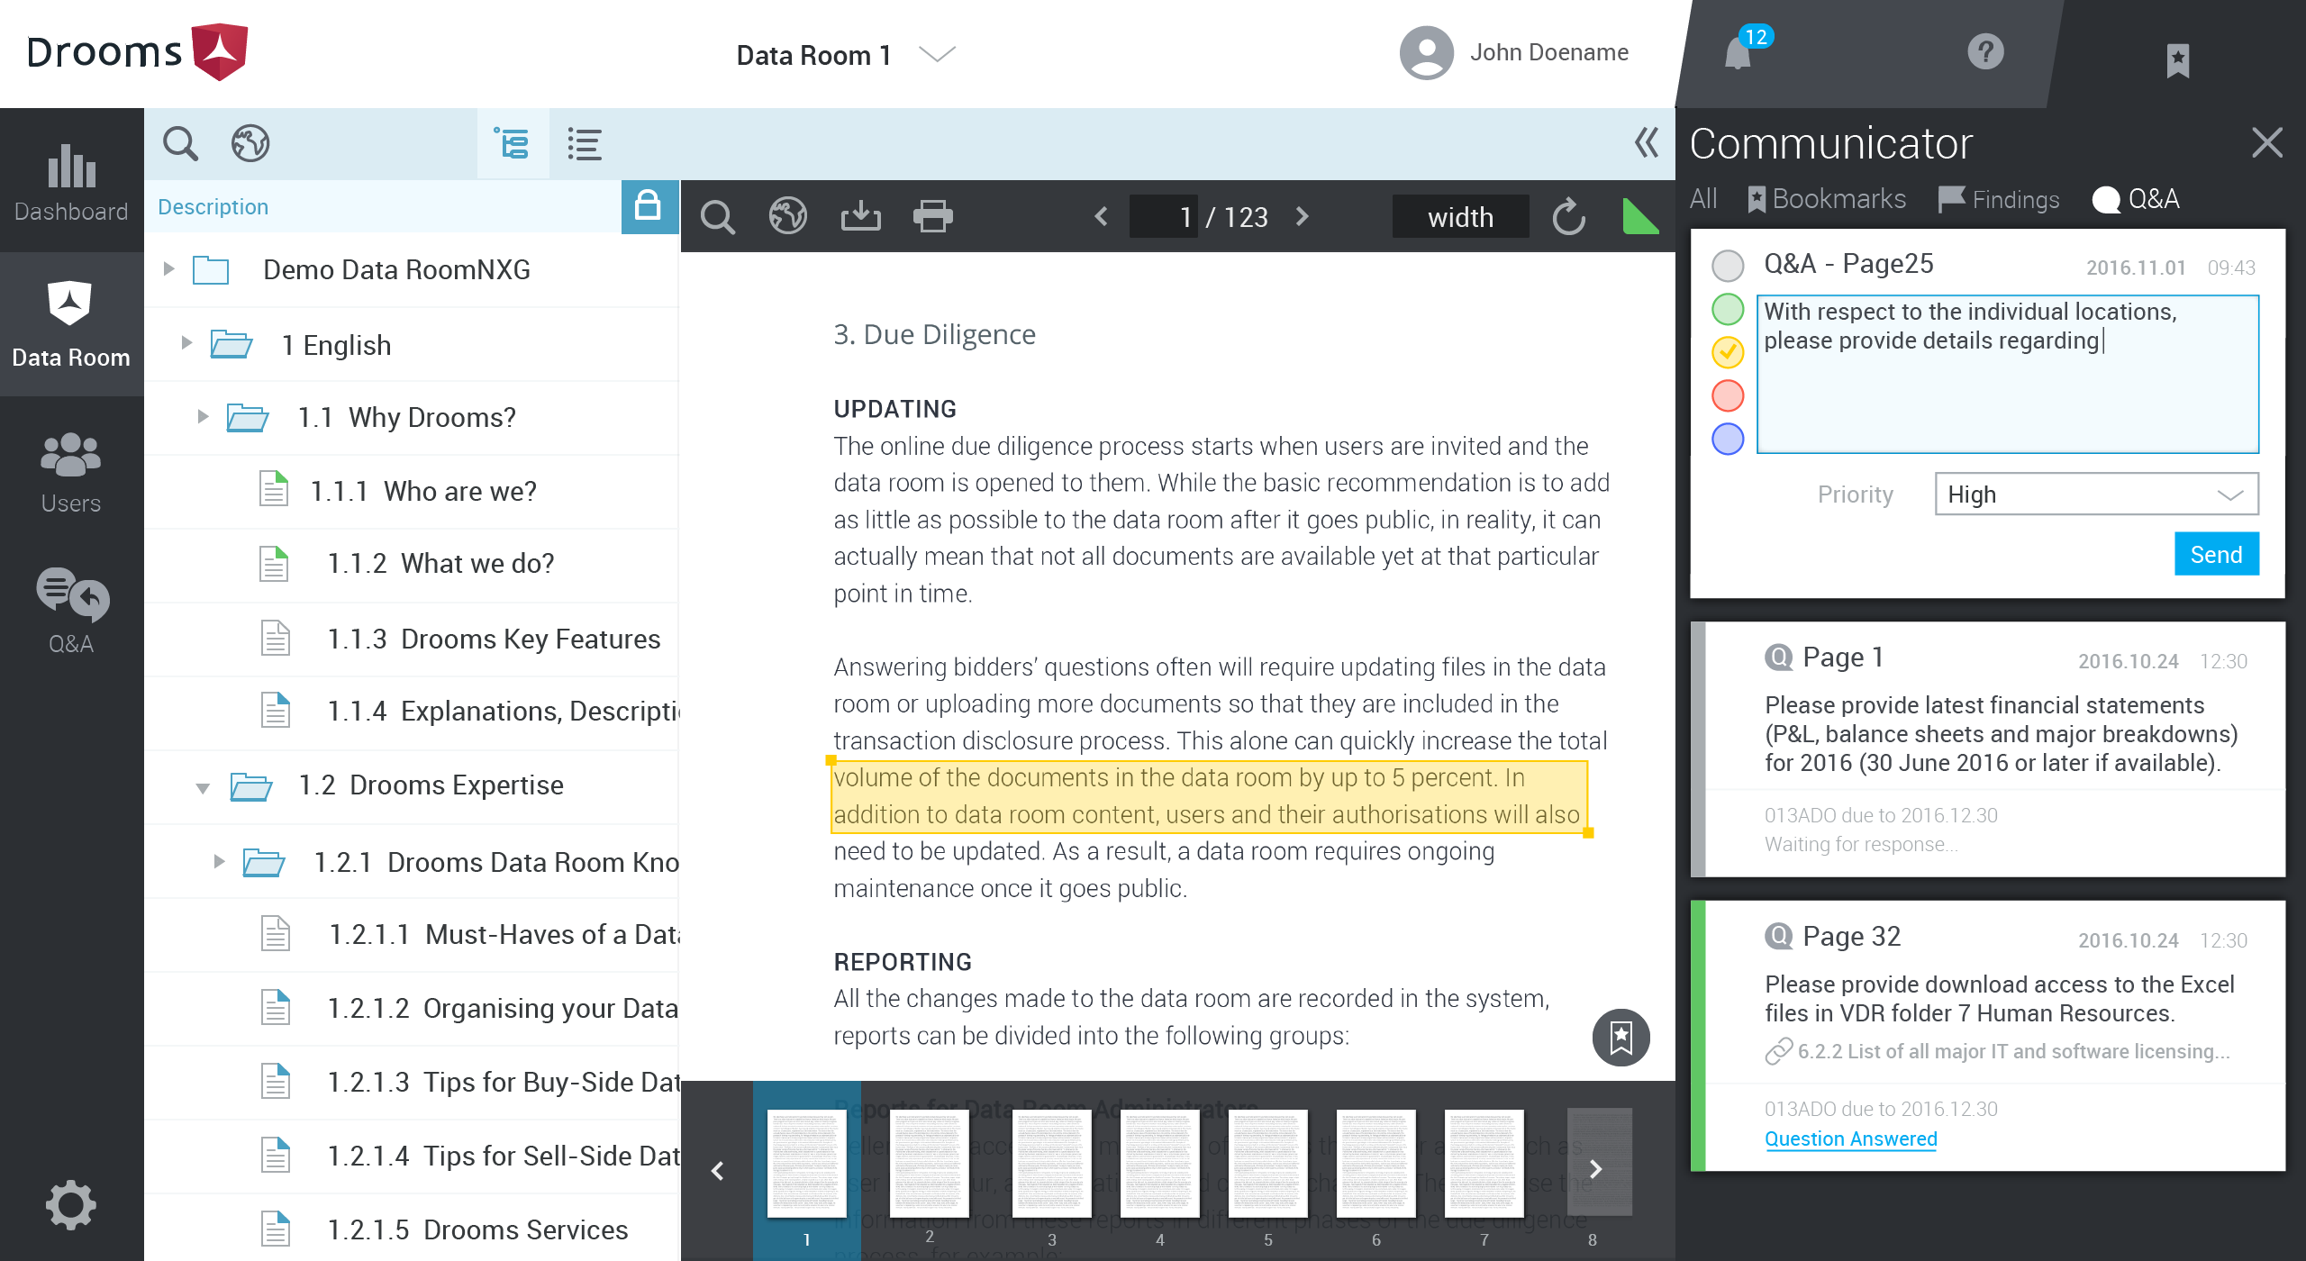Image resolution: width=2306 pixels, height=1261 pixels.
Task: Print the document using printer icon
Action: point(932,217)
